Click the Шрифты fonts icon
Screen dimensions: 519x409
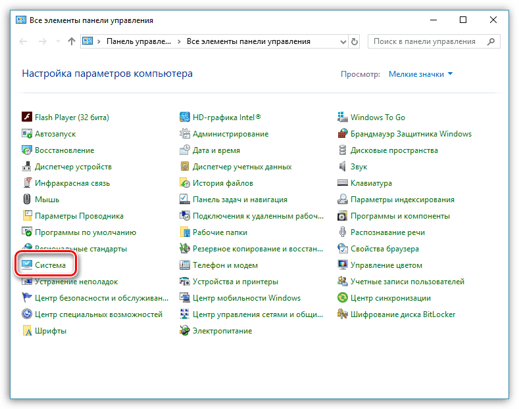pyautogui.click(x=27, y=330)
